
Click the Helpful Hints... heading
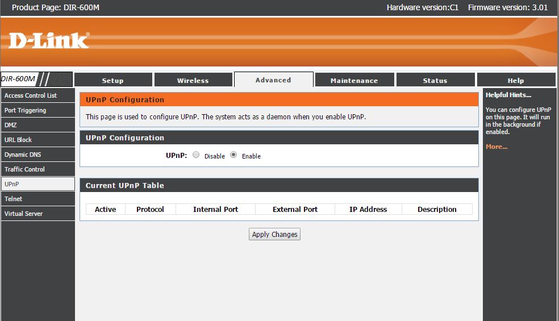pos(508,95)
